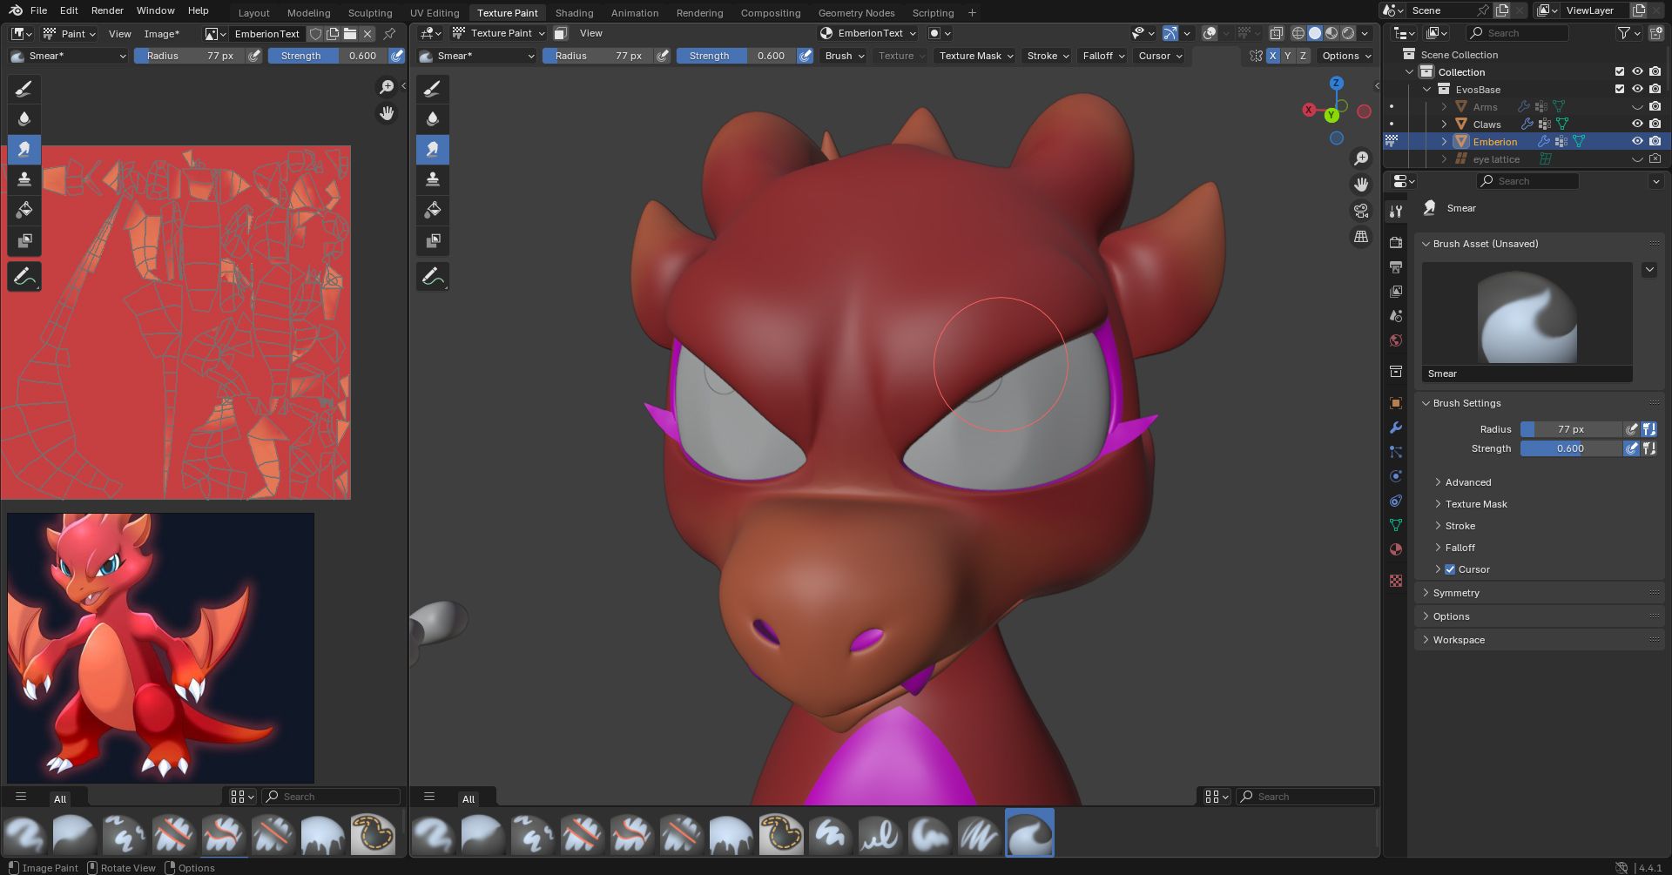Open the Output properties tab

1396,267
